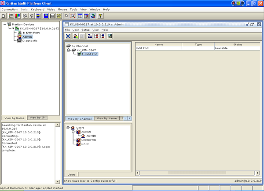Open the User menu in Admin window
Viewport: 264px width, 191px height.
pos(76,30)
